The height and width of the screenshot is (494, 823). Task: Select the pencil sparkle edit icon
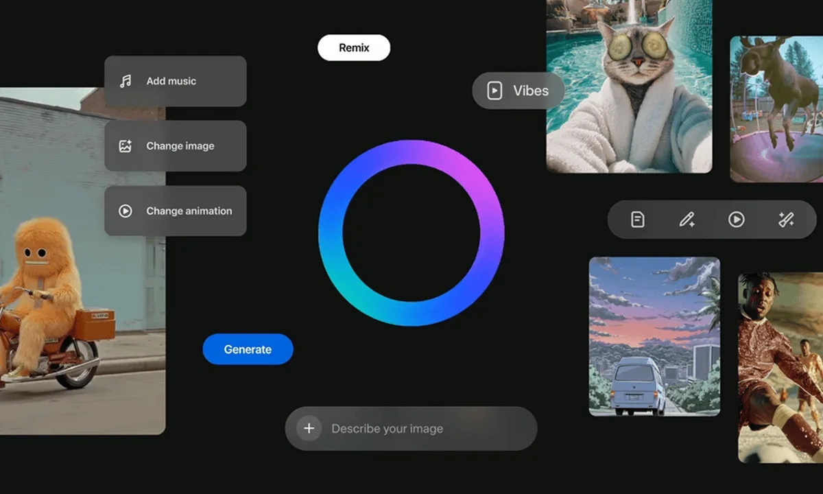coord(687,220)
